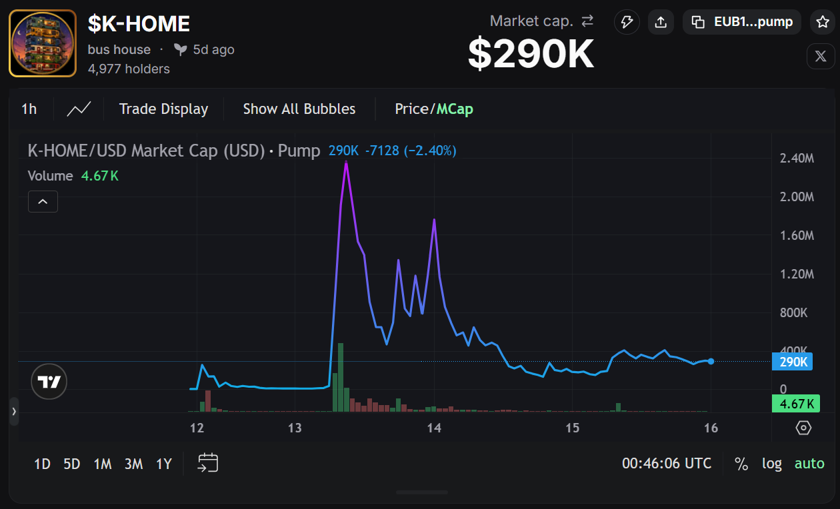Screen dimensions: 840x509
Task: Open the X (Twitter) link icon
Action: 821,57
